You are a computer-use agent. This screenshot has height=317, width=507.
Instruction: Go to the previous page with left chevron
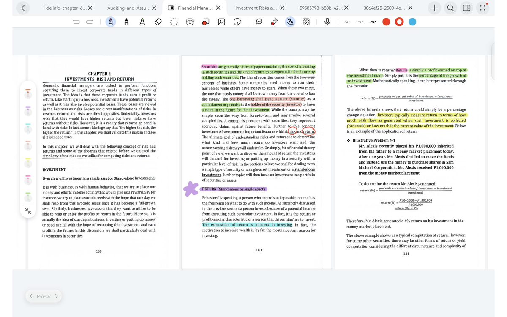[x=31, y=296]
